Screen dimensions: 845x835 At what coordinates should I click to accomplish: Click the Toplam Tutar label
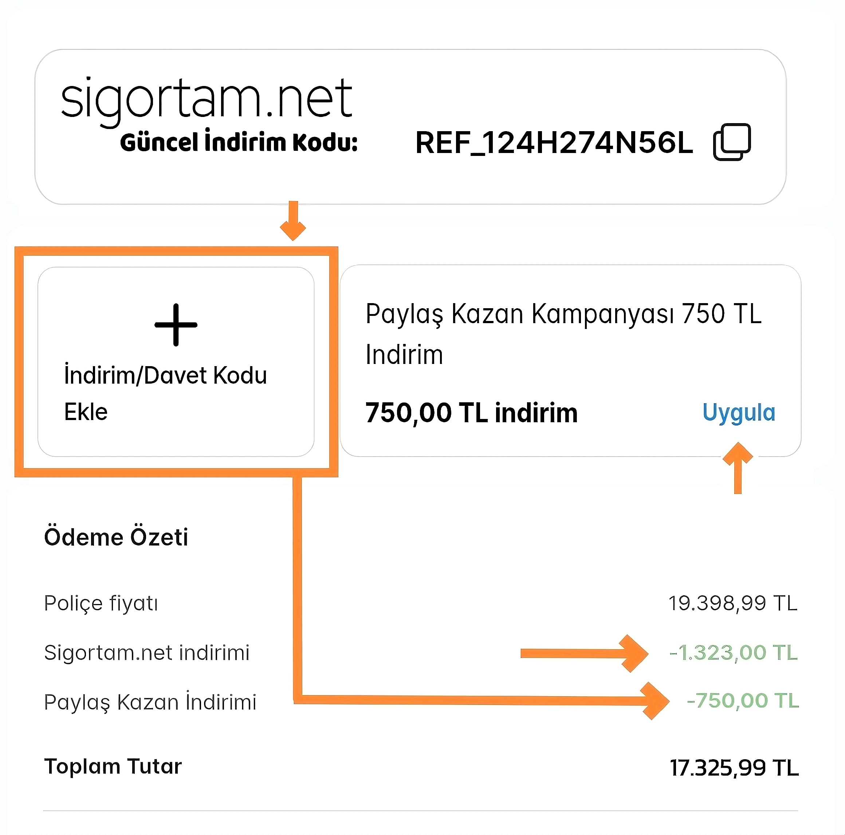[113, 767]
